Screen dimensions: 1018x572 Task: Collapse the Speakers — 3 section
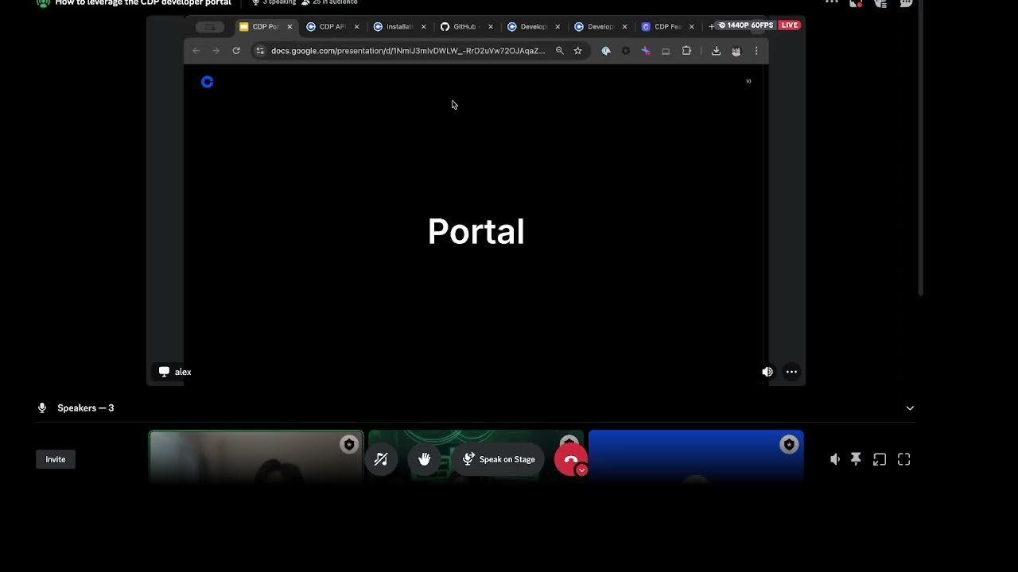coord(910,408)
